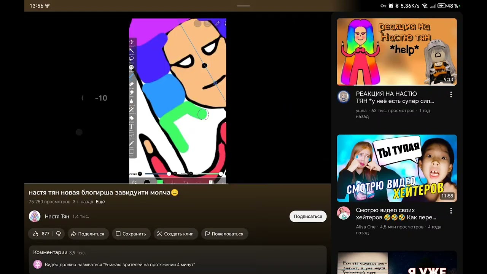Click the 3,9 тыс. comments count
This screenshot has height=274, width=487.
click(77, 253)
